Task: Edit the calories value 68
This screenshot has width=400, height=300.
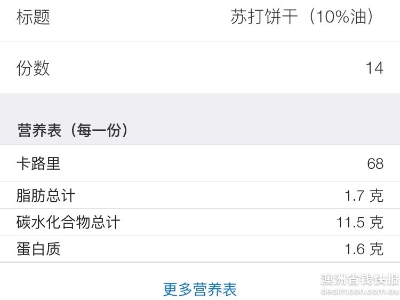Action: click(375, 164)
